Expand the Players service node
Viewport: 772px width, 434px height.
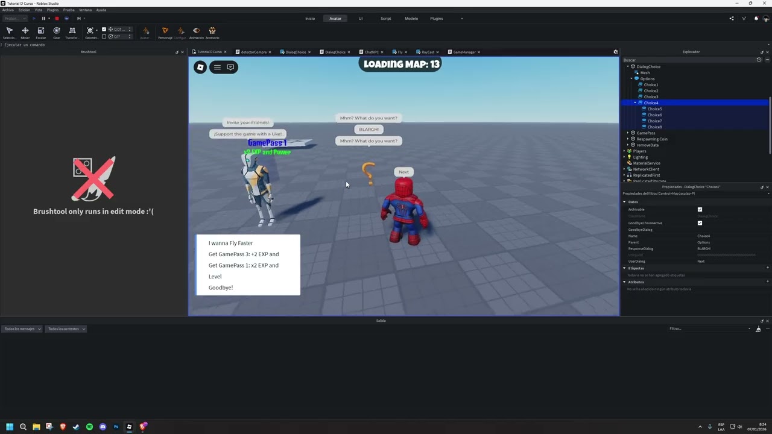point(624,151)
